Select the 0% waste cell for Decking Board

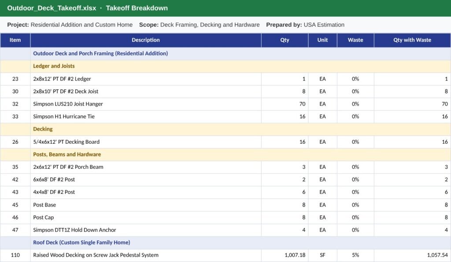pos(355,142)
